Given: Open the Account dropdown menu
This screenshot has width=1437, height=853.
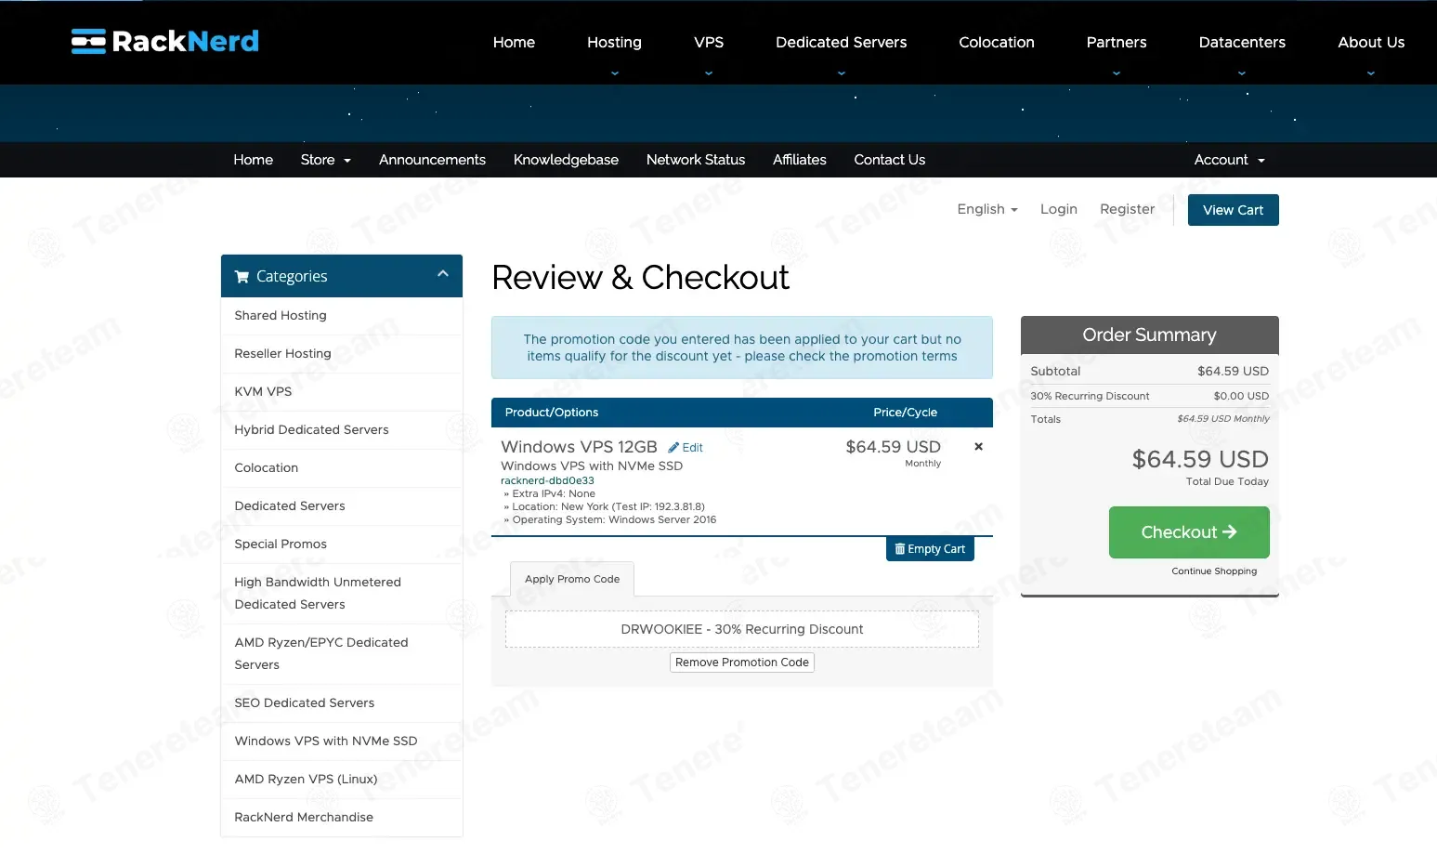Looking at the screenshot, I should tap(1229, 160).
